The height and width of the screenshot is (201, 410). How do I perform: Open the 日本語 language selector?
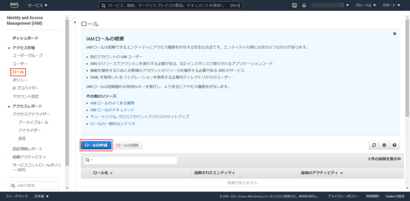point(42,196)
